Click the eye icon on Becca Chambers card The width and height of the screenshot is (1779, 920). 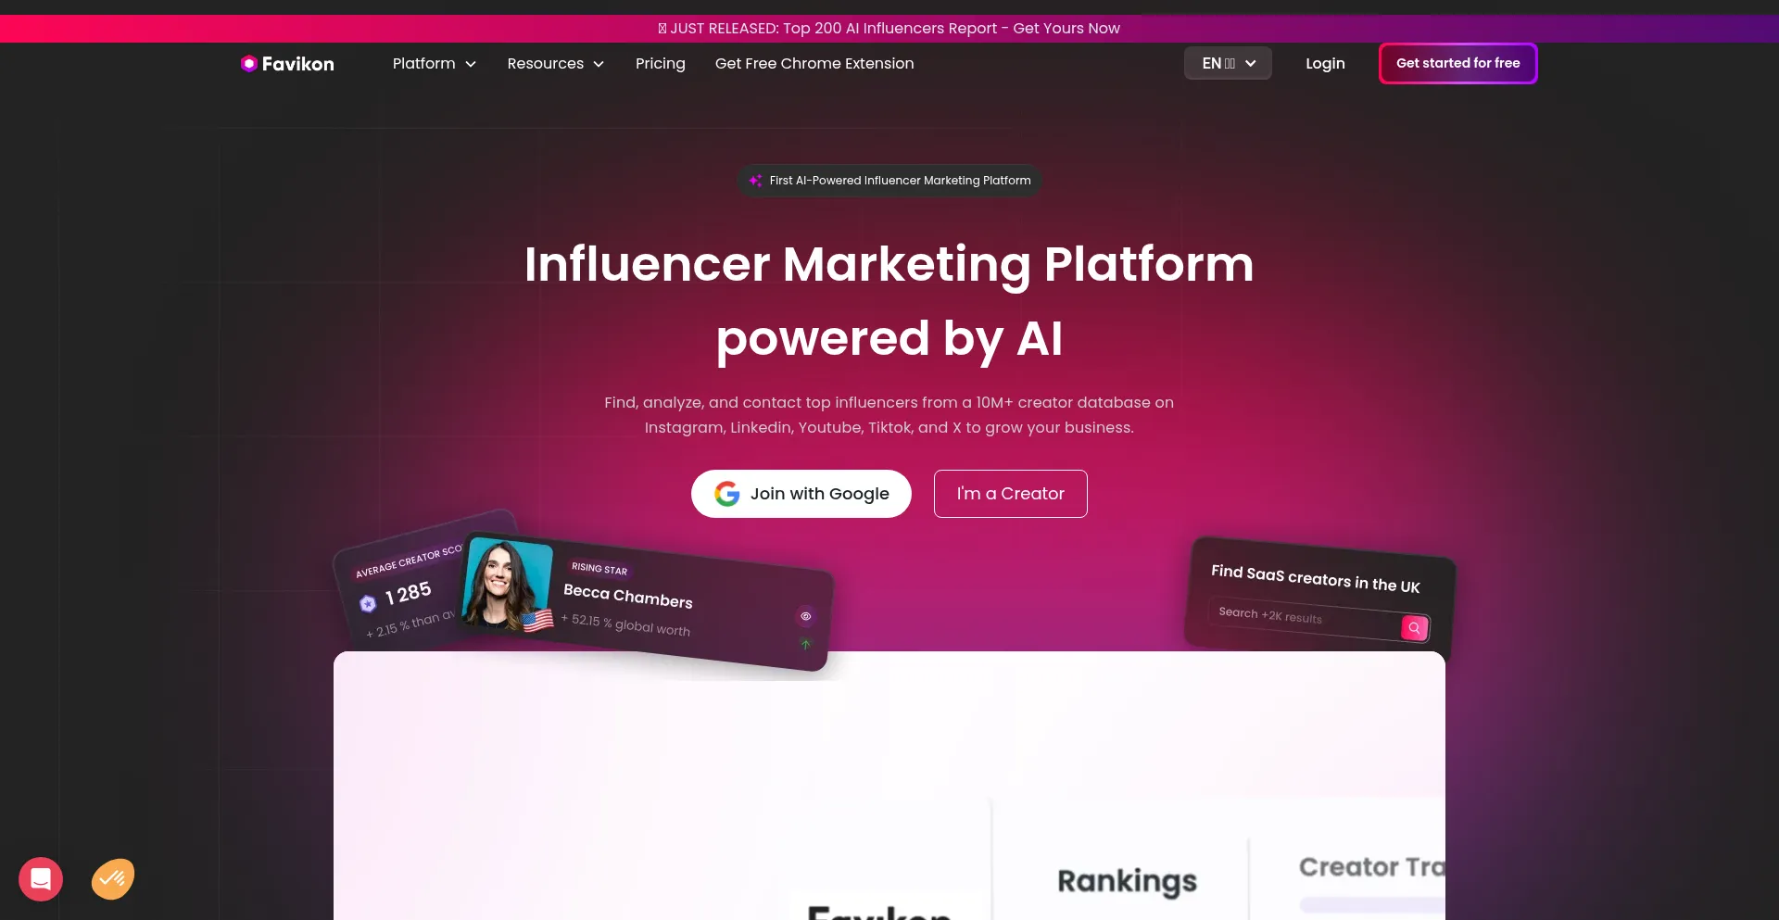point(806,616)
